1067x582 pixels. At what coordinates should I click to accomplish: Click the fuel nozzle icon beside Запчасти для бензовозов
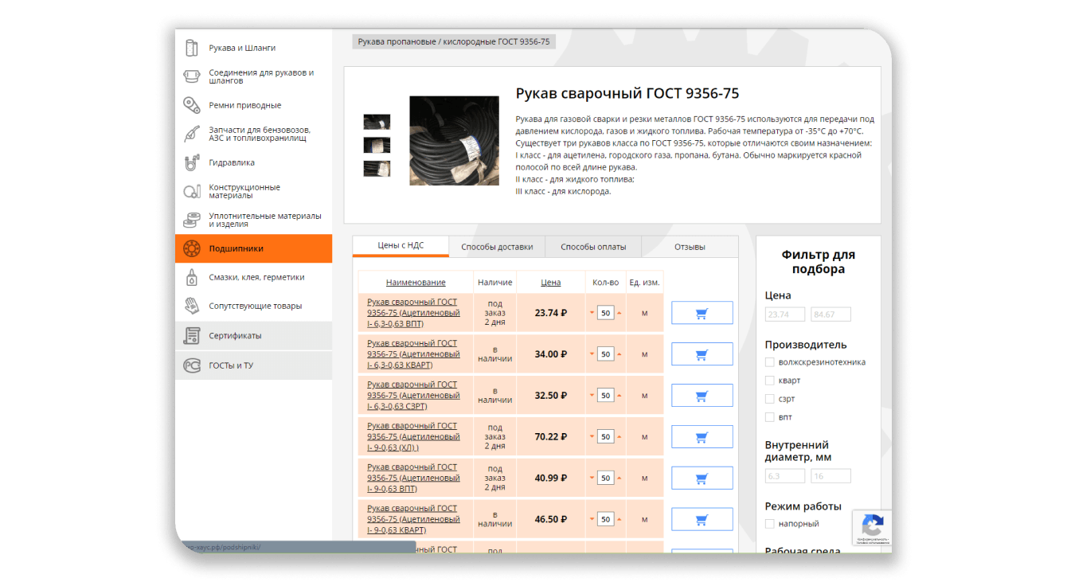coord(191,134)
